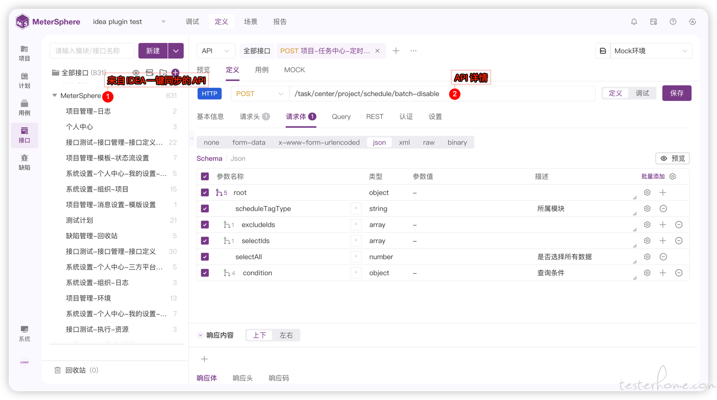Toggle the header select-all parameter checkbox

pyautogui.click(x=205, y=176)
